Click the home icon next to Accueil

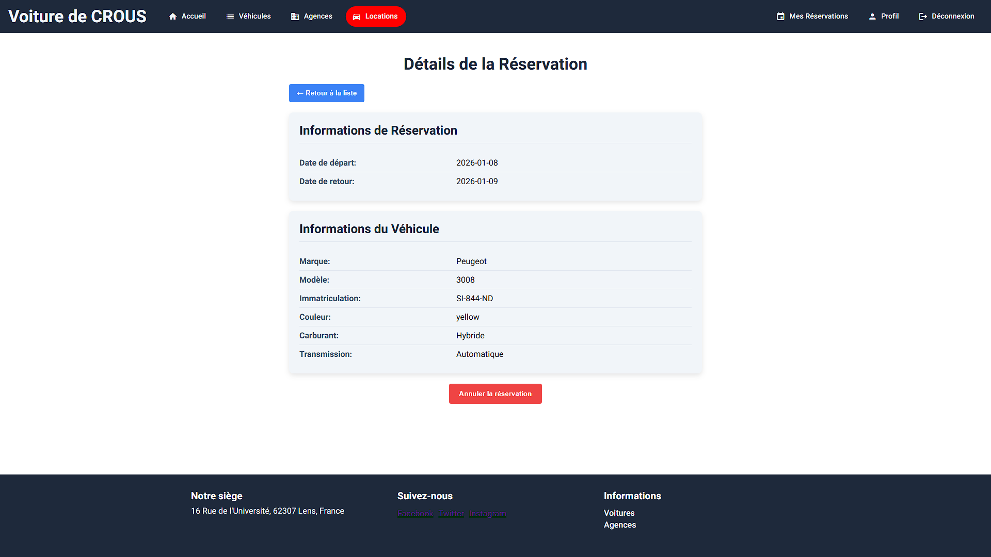click(x=173, y=16)
